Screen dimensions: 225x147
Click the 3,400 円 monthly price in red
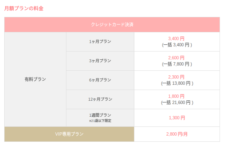tap(176, 39)
